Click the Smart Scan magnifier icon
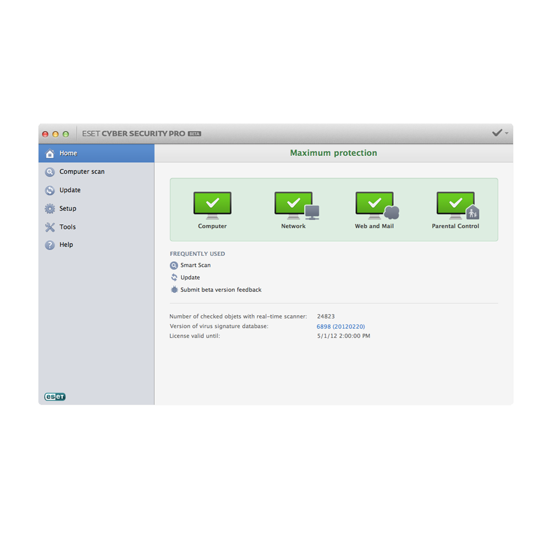The image size is (550, 550). pyautogui.click(x=174, y=266)
